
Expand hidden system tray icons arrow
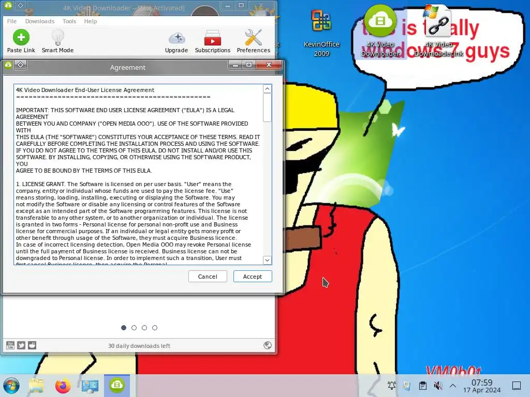tap(453, 386)
